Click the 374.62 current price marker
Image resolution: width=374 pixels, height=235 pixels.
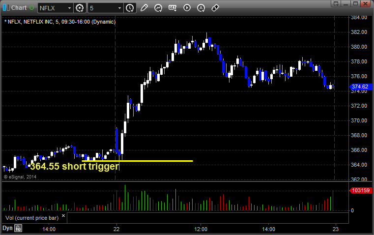[x=360, y=87]
